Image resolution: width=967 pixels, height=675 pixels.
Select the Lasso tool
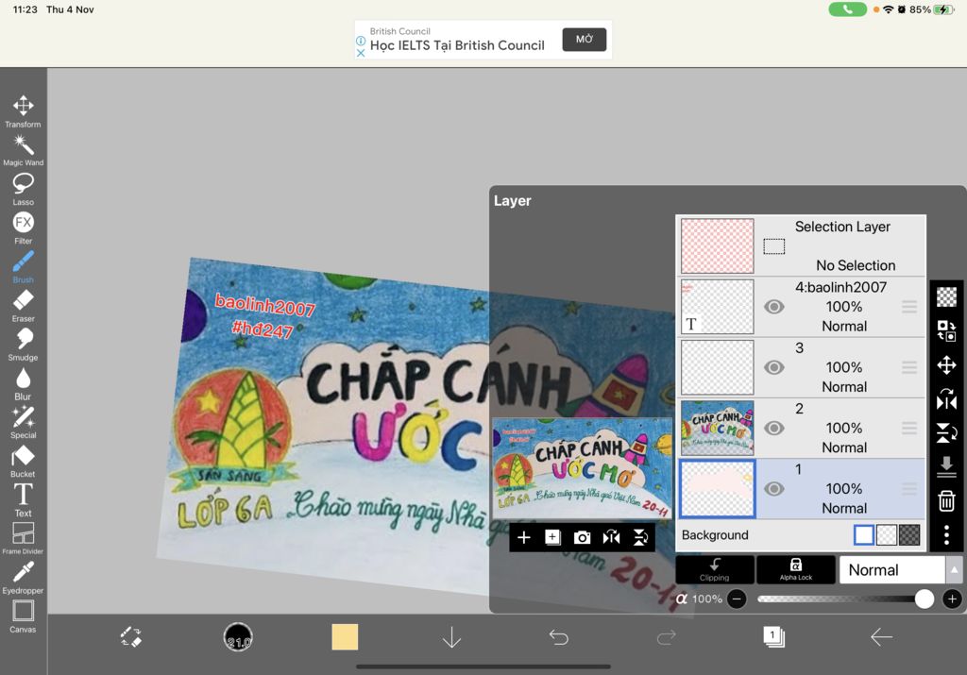(23, 189)
